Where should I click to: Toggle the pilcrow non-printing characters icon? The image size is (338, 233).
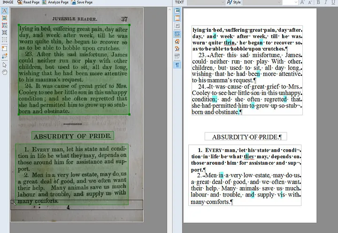177,65
